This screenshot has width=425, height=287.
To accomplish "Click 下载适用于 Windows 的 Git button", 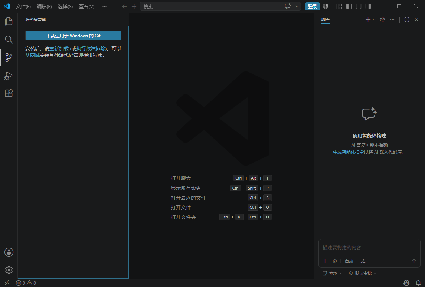I will (x=73, y=36).
